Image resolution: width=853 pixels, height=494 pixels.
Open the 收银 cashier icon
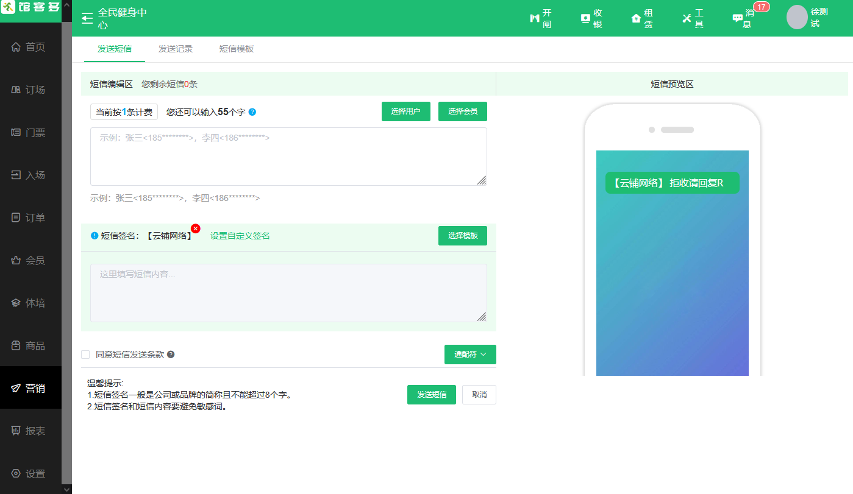pos(585,18)
